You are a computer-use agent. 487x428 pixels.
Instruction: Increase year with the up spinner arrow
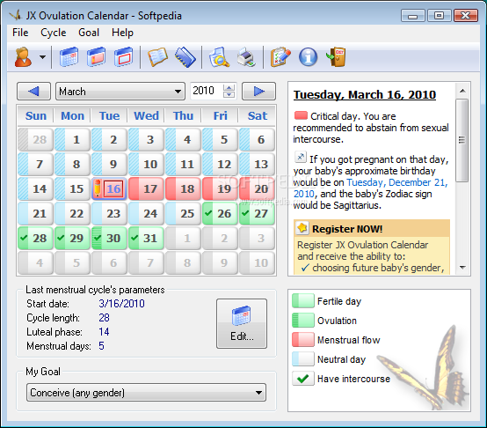[x=229, y=88]
